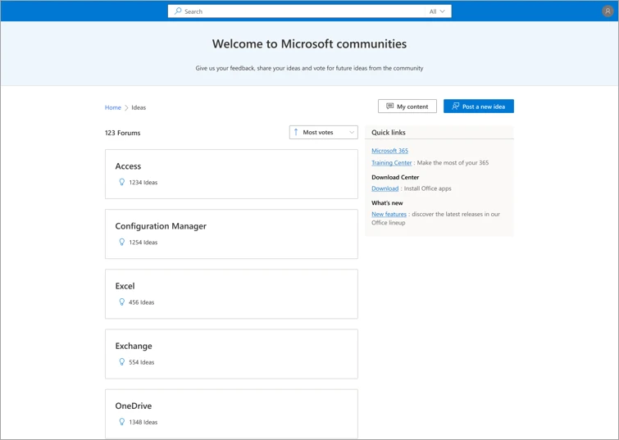Image resolution: width=619 pixels, height=440 pixels.
Task: Open the Access forum title
Action: point(128,166)
